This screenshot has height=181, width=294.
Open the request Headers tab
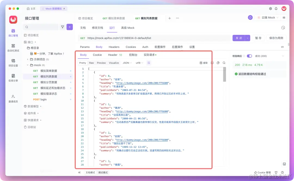click(114, 47)
